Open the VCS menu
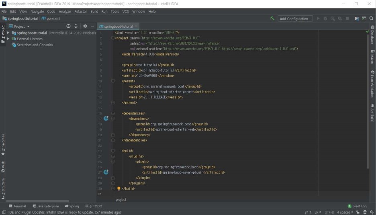Screen dimensions: 376x215 [x=126, y=12]
